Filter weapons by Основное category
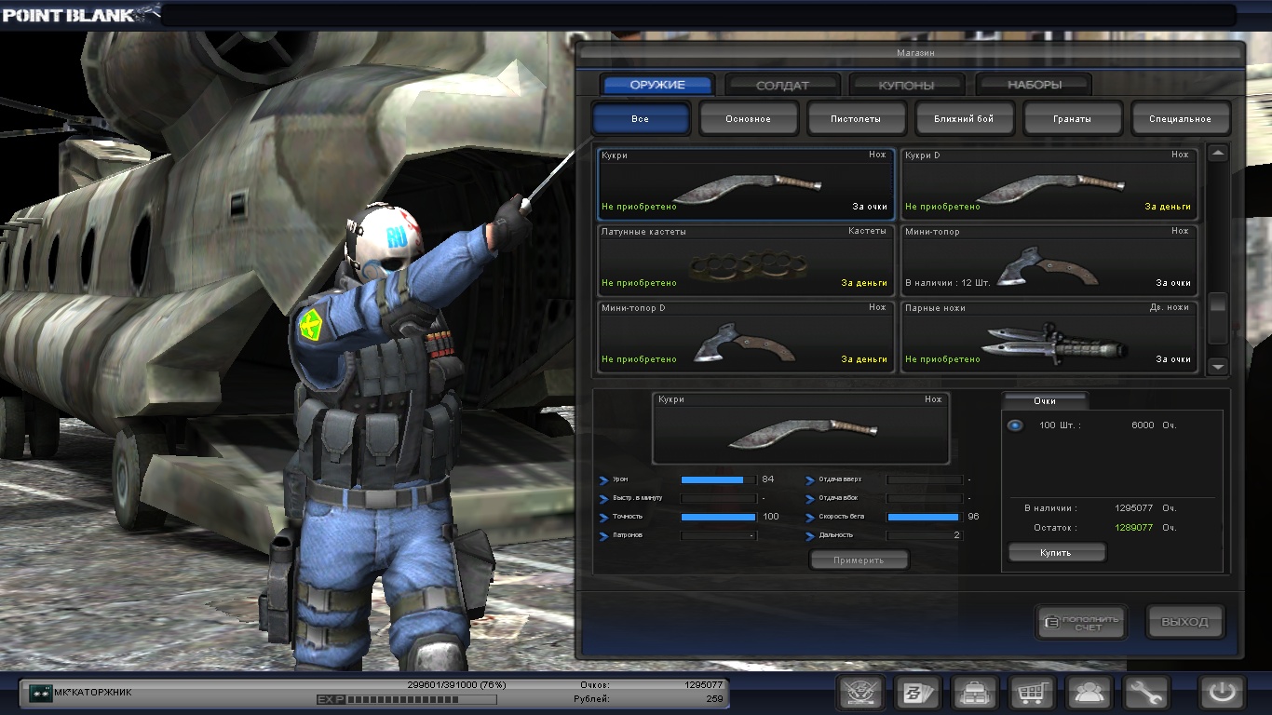The image size is (1272, 715). (x=749, y=119)
